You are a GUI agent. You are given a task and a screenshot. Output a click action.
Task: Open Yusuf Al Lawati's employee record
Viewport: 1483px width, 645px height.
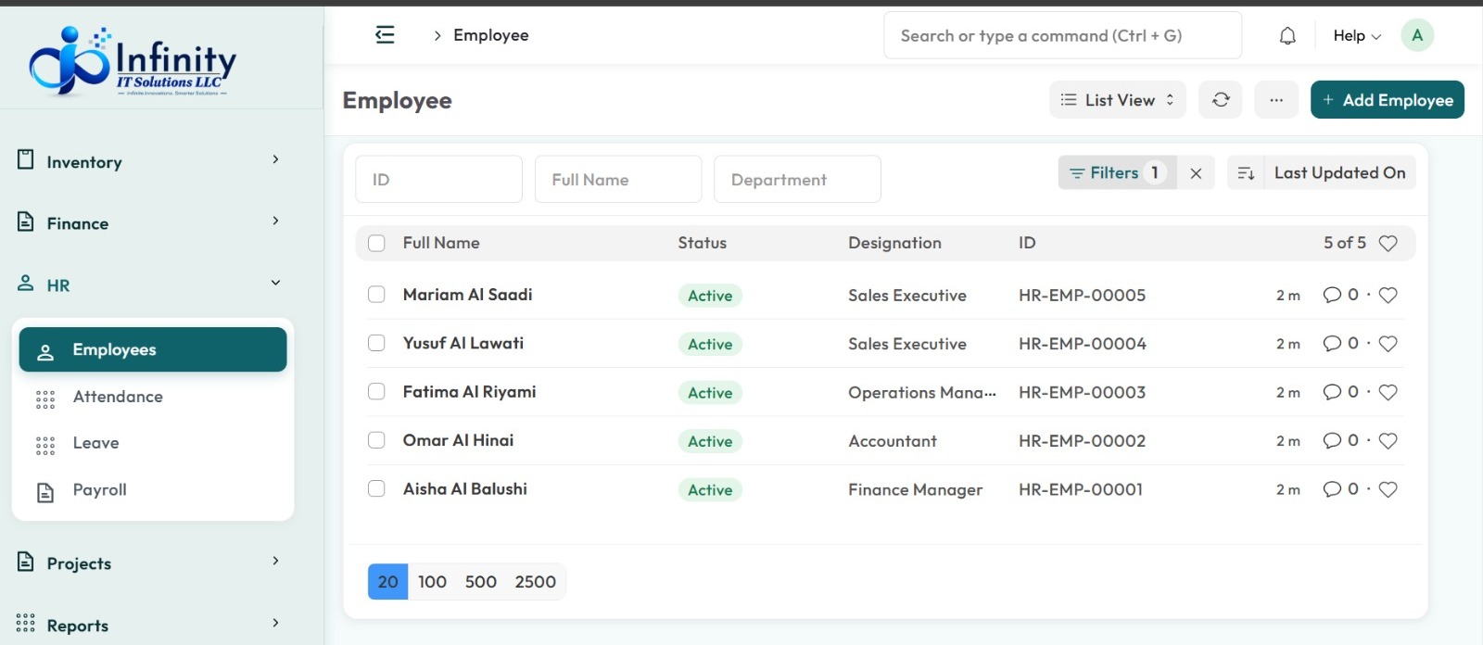pos(463,343)
